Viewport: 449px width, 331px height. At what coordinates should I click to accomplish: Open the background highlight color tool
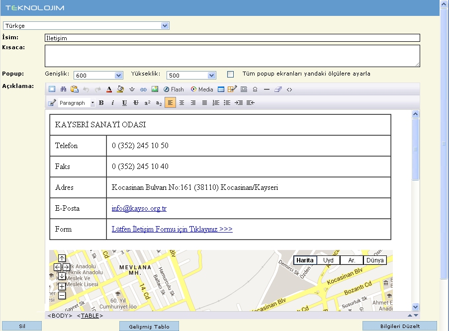click(120, 89)
